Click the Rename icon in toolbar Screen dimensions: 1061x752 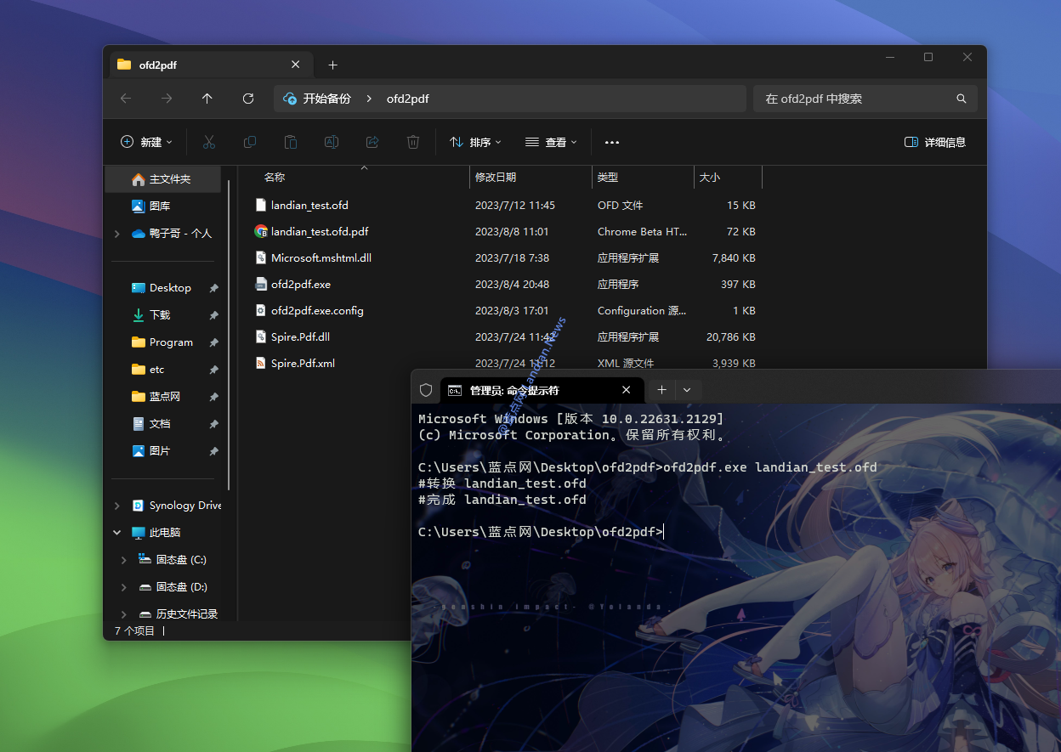(x=332, y=142)
